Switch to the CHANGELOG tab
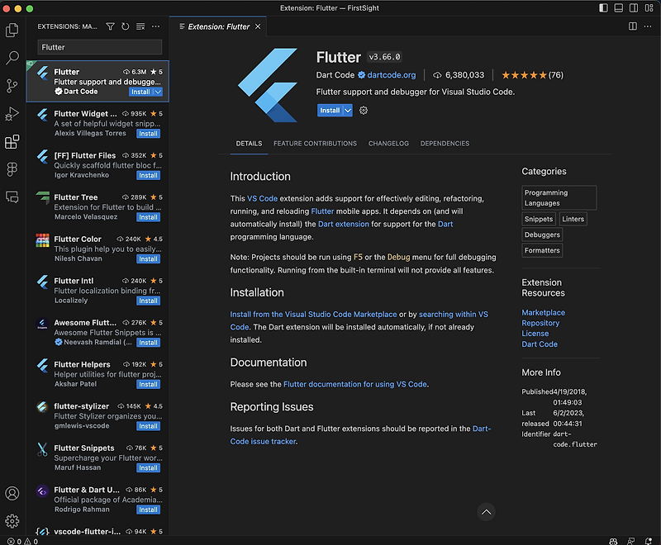Screen dimensions: 661x545 tap(388, 143)
